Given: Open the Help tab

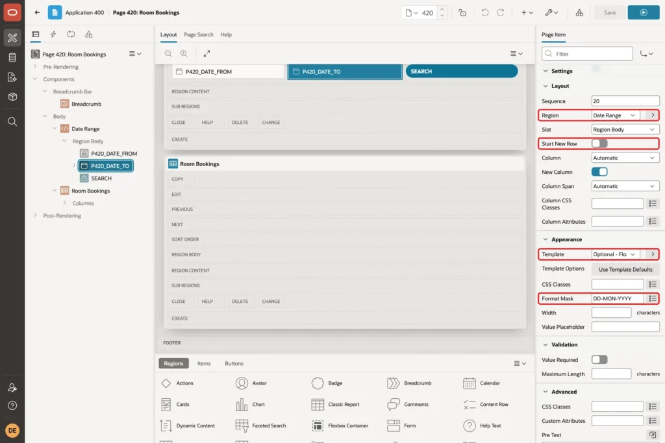Looking at the screenshot, I should point(226,35).
